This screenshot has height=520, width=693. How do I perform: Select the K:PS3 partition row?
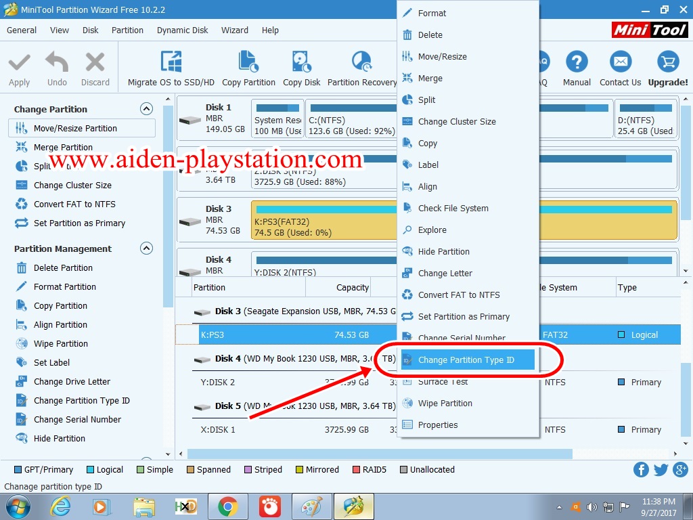428,334
